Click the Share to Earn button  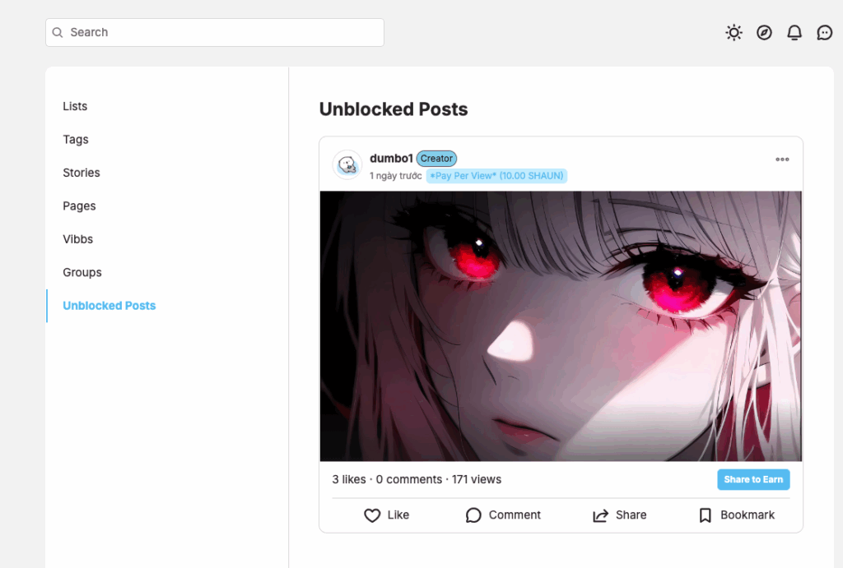point(753,479)
